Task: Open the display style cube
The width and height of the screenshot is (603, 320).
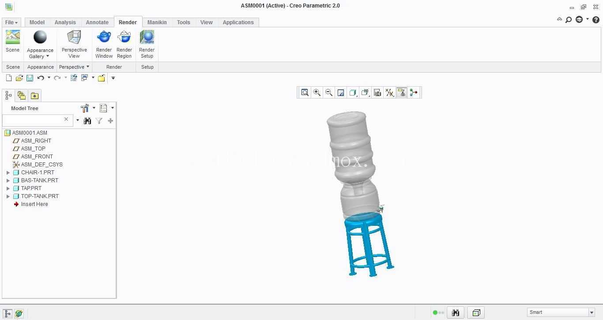Action: [x=353, y=92]
